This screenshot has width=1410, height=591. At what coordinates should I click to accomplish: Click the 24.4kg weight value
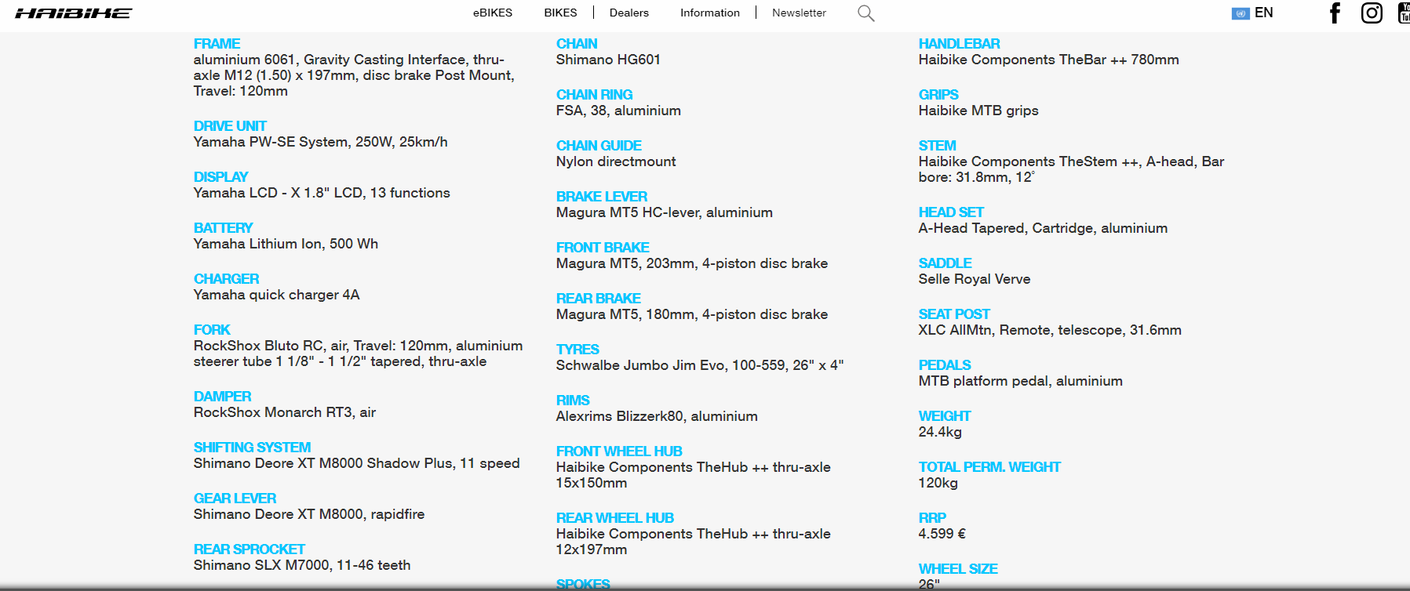point(939,432)
